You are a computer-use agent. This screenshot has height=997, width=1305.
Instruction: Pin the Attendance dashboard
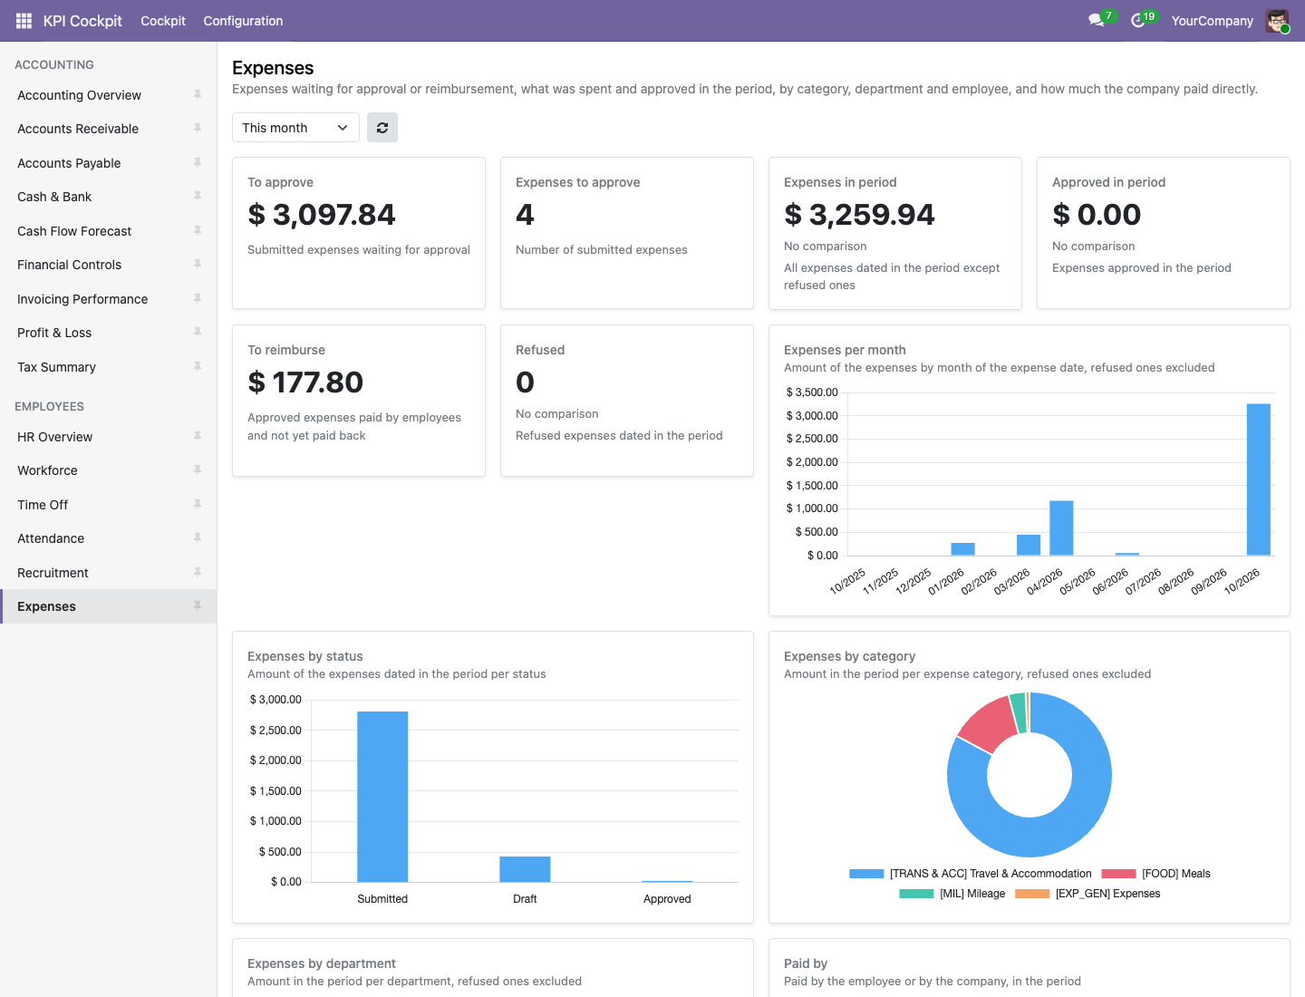197,538
